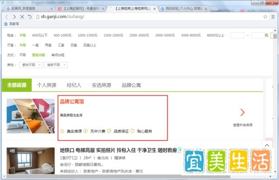Select rent filter 1500-2000元
The width and height of the screenshot is (279, 180).
113,35
